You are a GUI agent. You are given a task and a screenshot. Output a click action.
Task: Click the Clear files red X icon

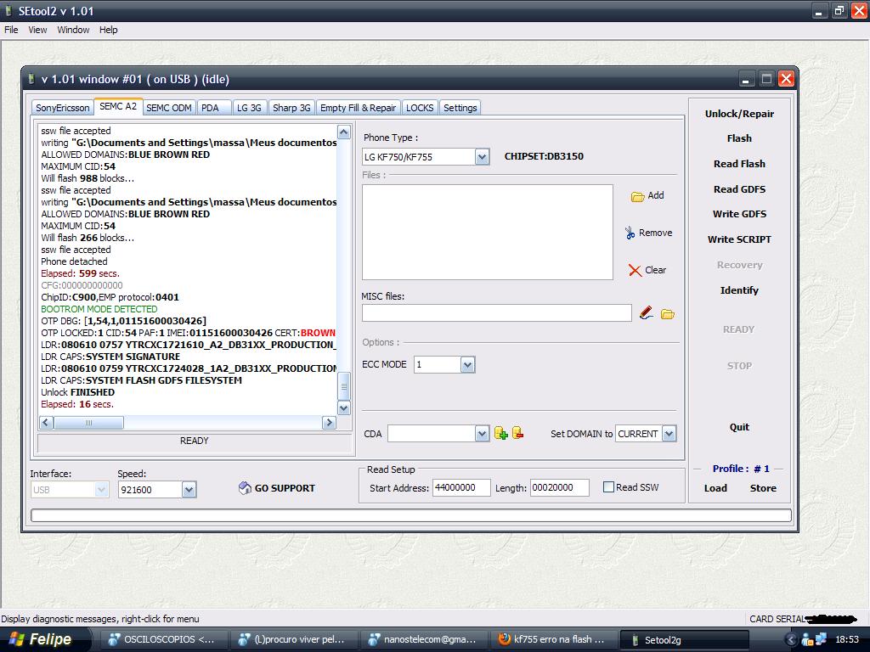coord(635,270)
